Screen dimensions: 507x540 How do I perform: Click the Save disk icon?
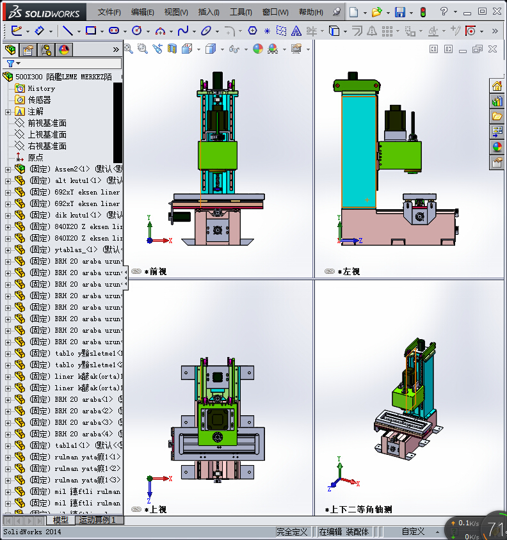[400, 12]
